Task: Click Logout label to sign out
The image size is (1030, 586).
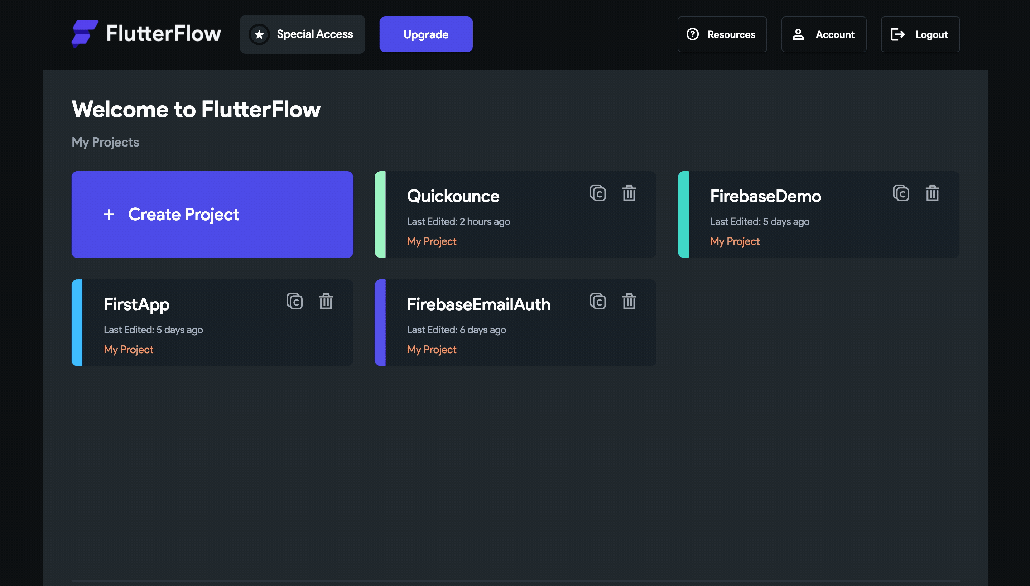Action: point(932,35)
